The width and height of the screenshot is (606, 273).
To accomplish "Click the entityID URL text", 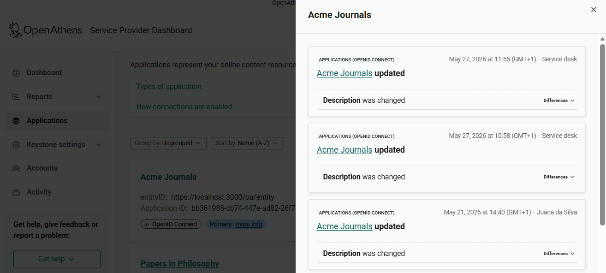I will tap(223, 197).
